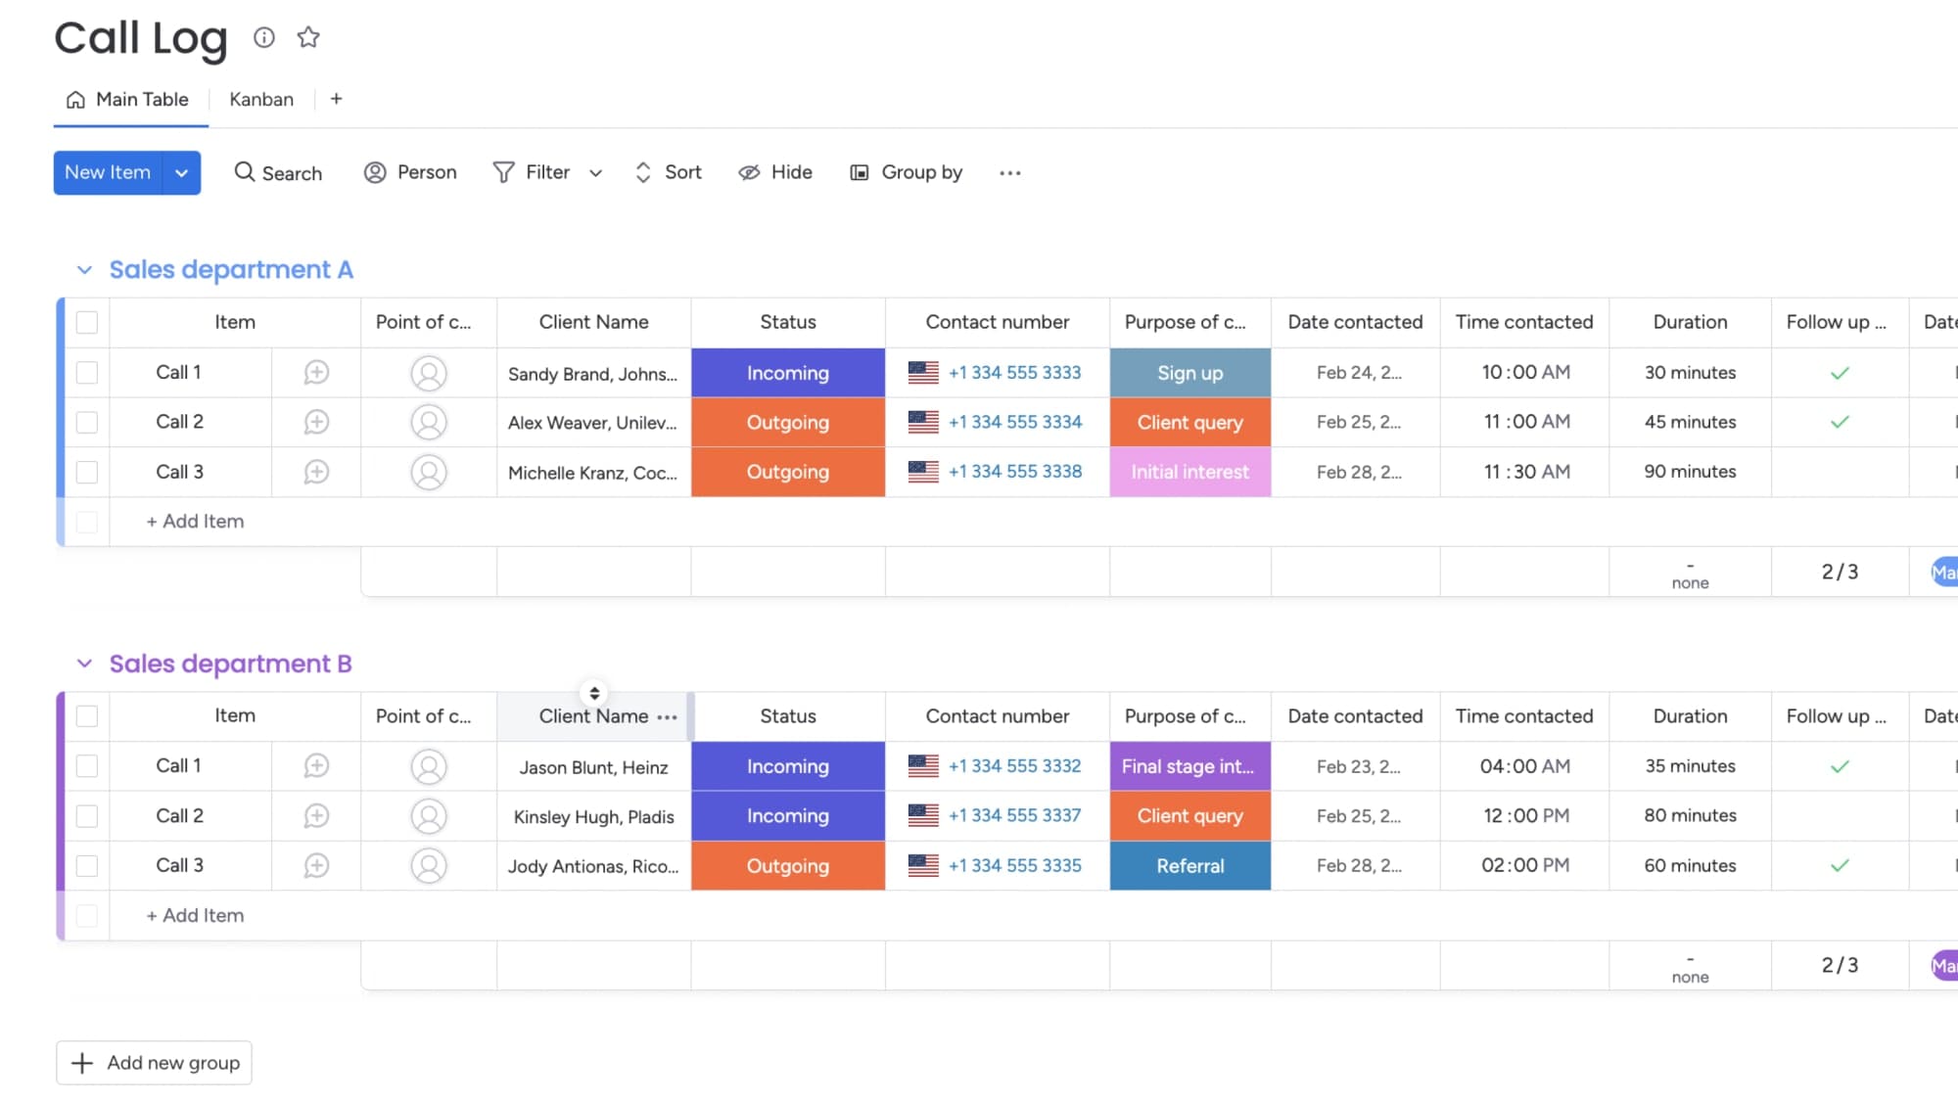Collapse the Sales department A group
Viewport: 1958px width, 1101px height.
click(x=84, y=269)
